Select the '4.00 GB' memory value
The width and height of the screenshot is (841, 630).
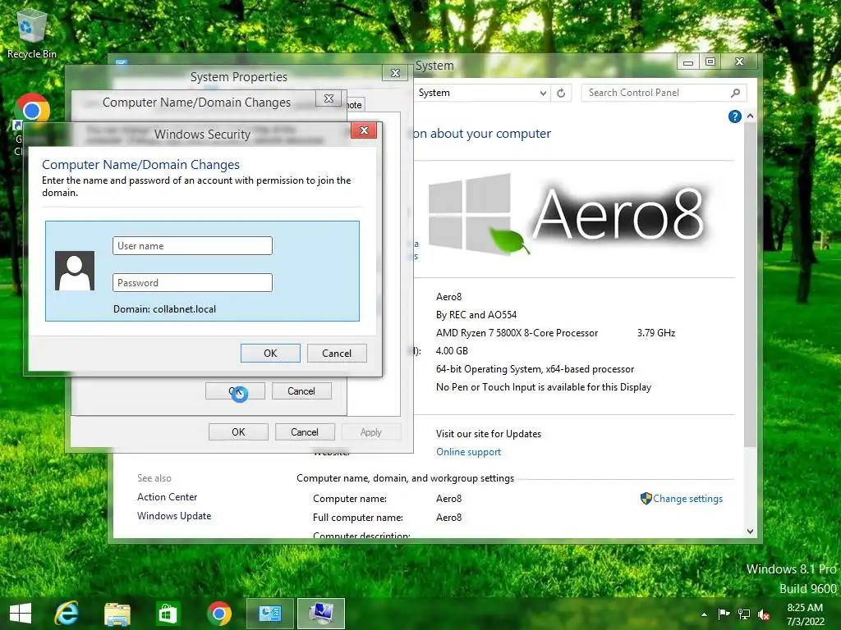[453, 351]
